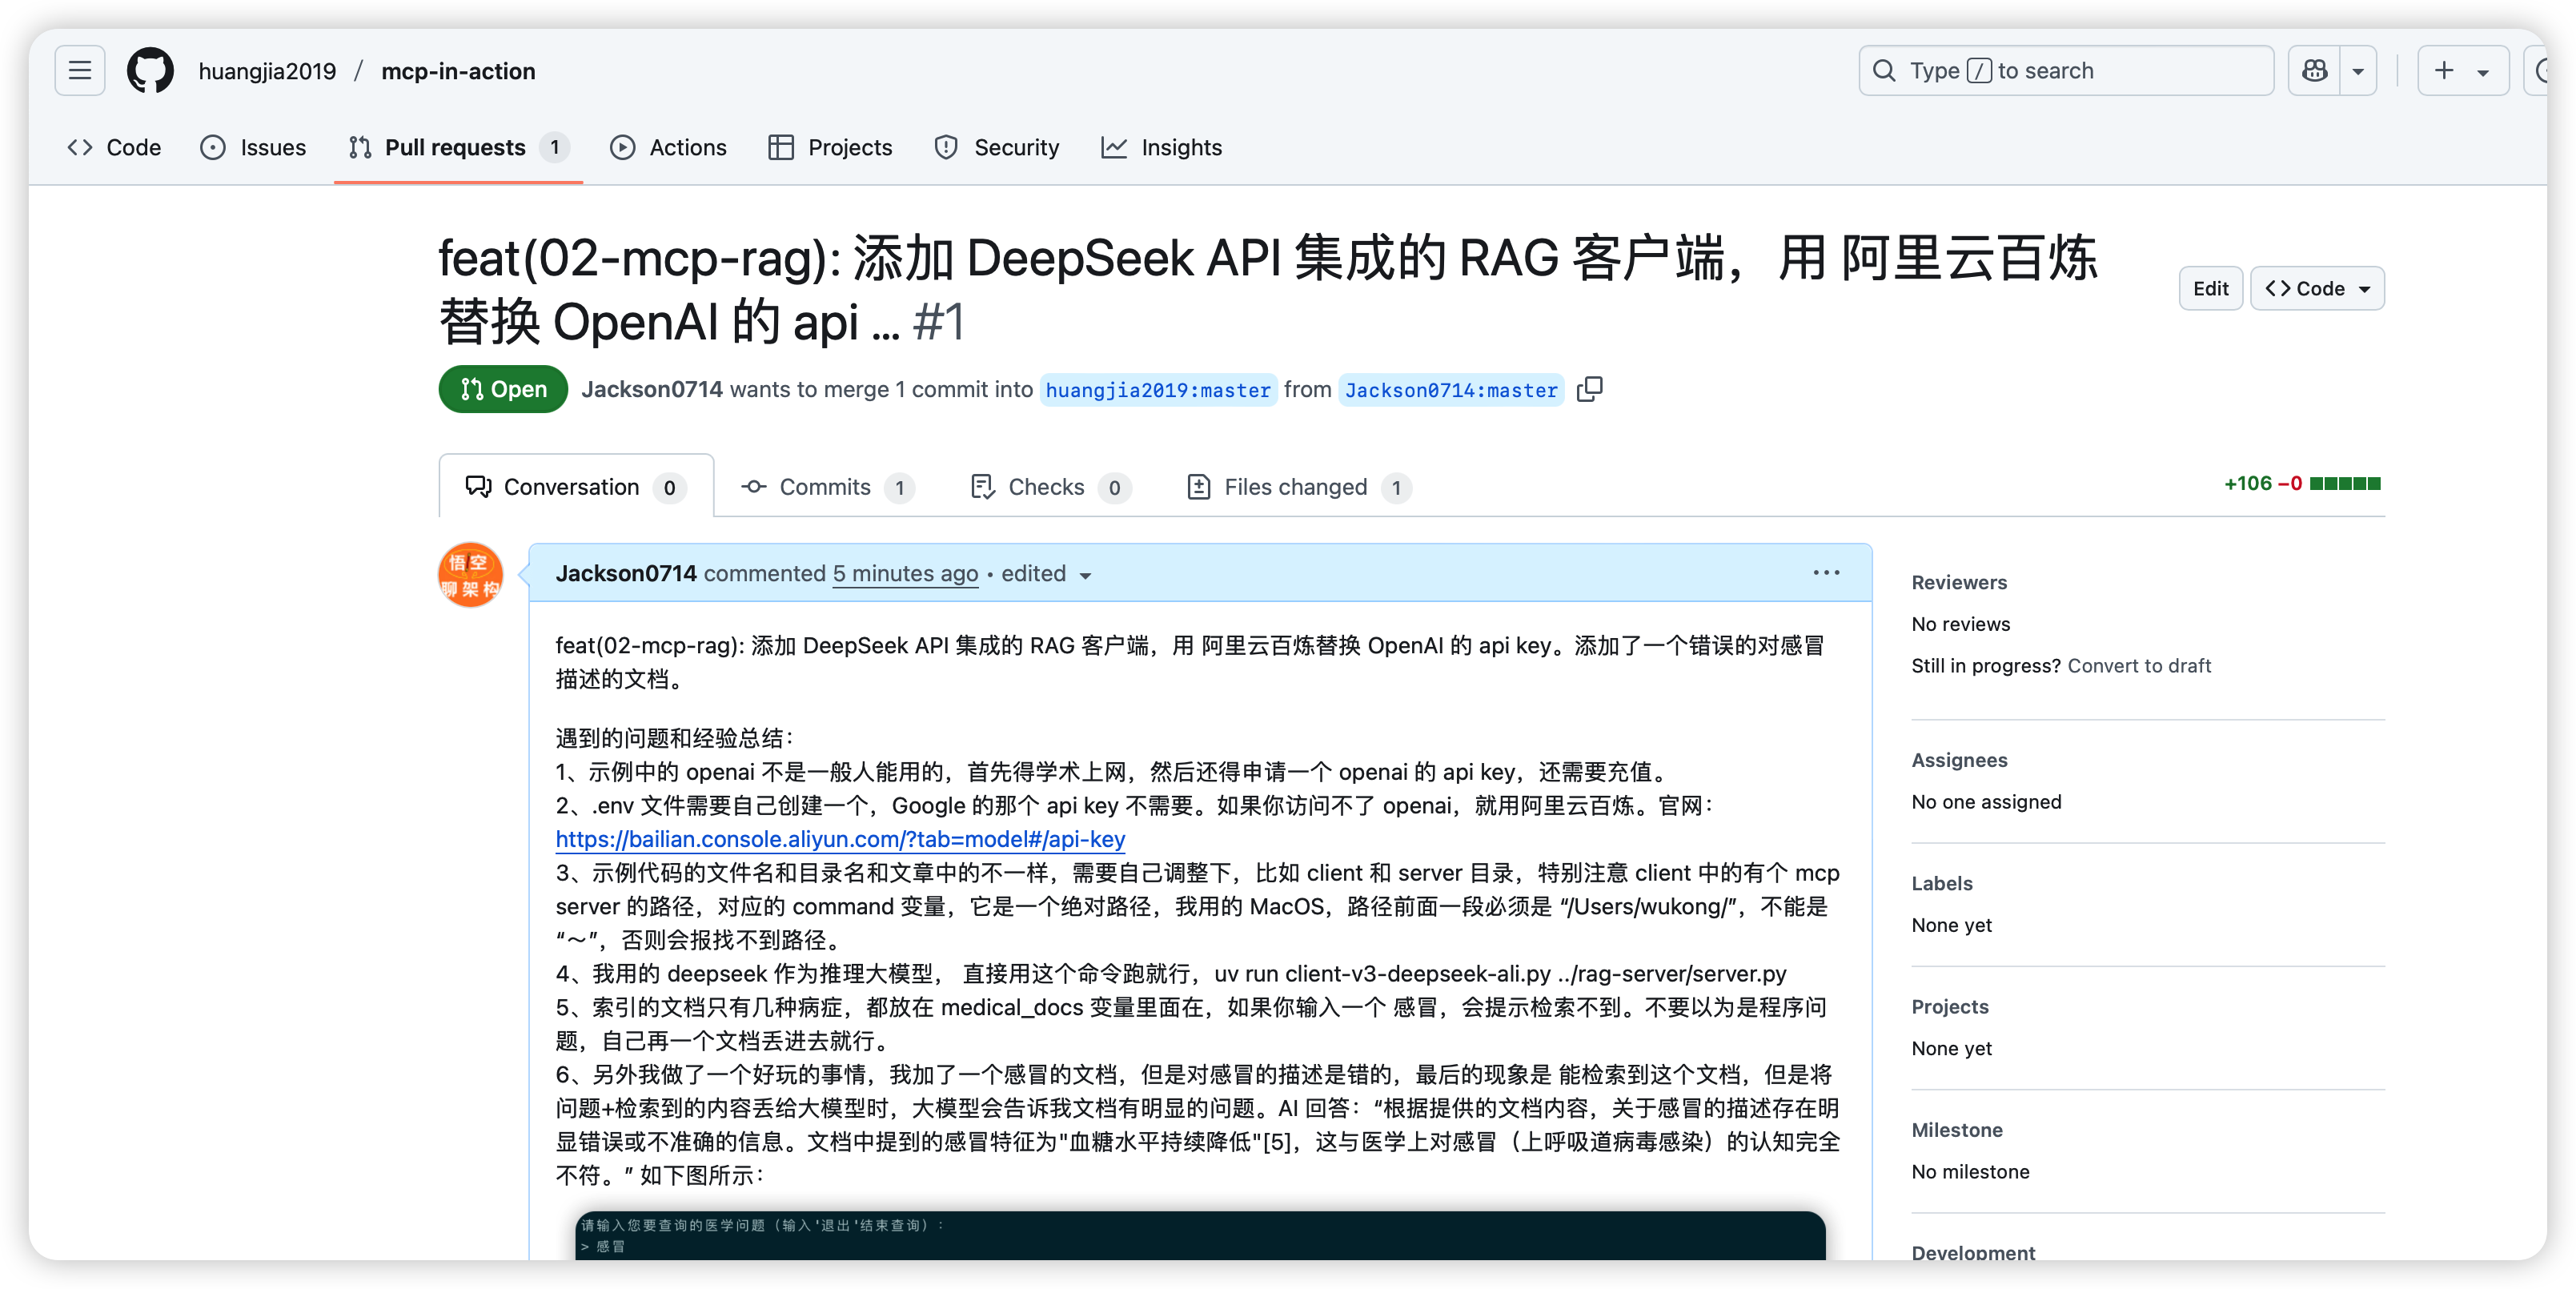This screenshot has height=1289, width=2576.
Task: Expand the Copilot dropdown arrow
Action: 2358,71
